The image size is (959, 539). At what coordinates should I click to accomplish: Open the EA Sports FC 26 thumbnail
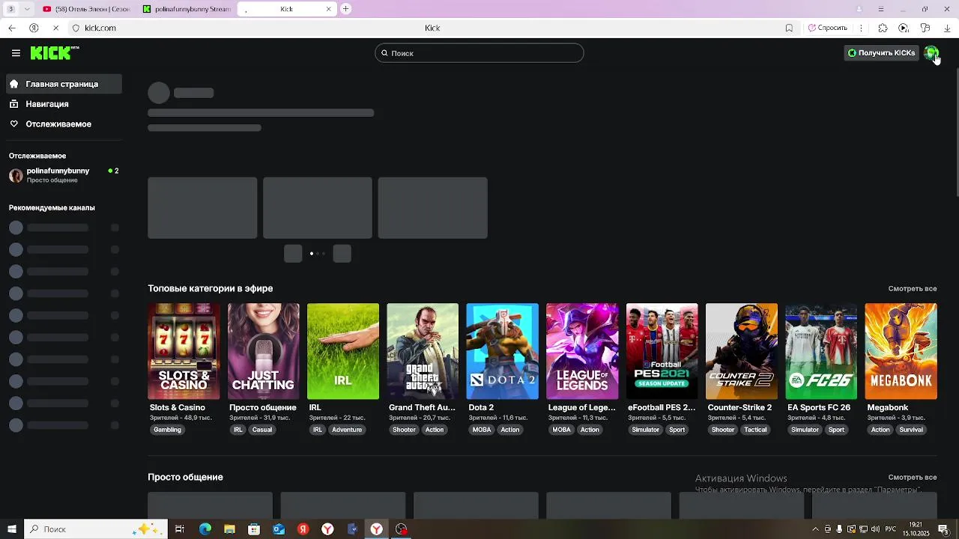point(821,351)
